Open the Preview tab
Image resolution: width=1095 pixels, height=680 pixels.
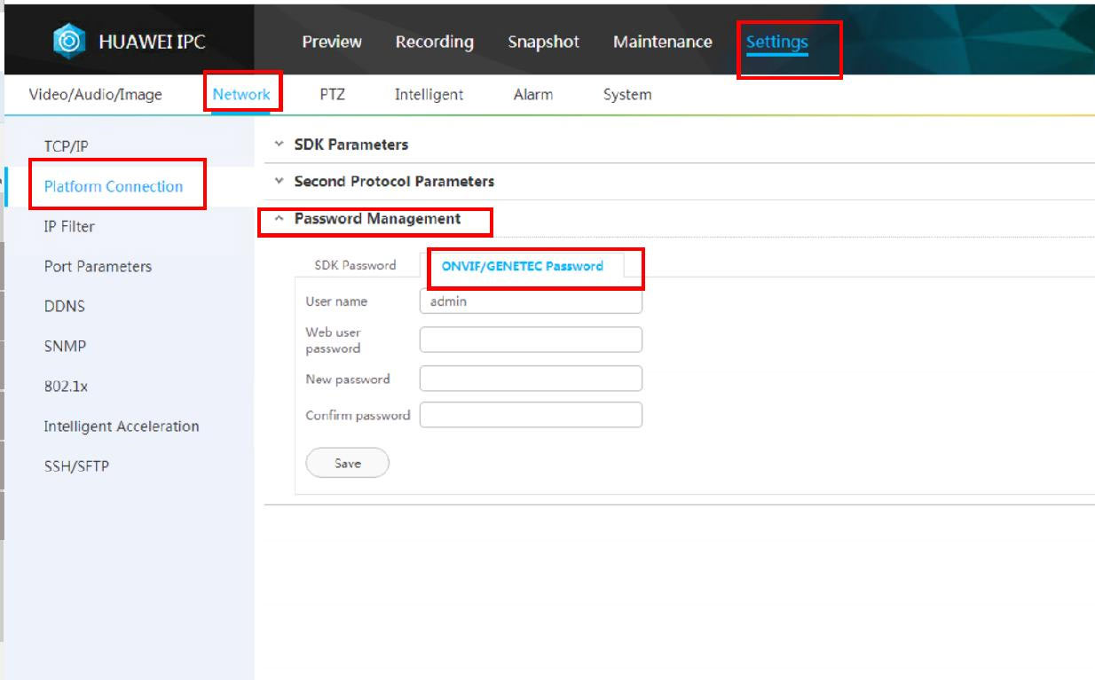pos(332,42)
